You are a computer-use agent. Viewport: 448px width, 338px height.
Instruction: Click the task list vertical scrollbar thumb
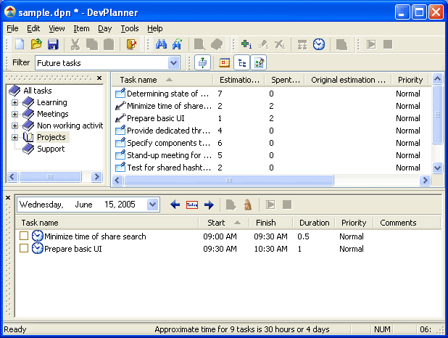[x=437, y=115]
